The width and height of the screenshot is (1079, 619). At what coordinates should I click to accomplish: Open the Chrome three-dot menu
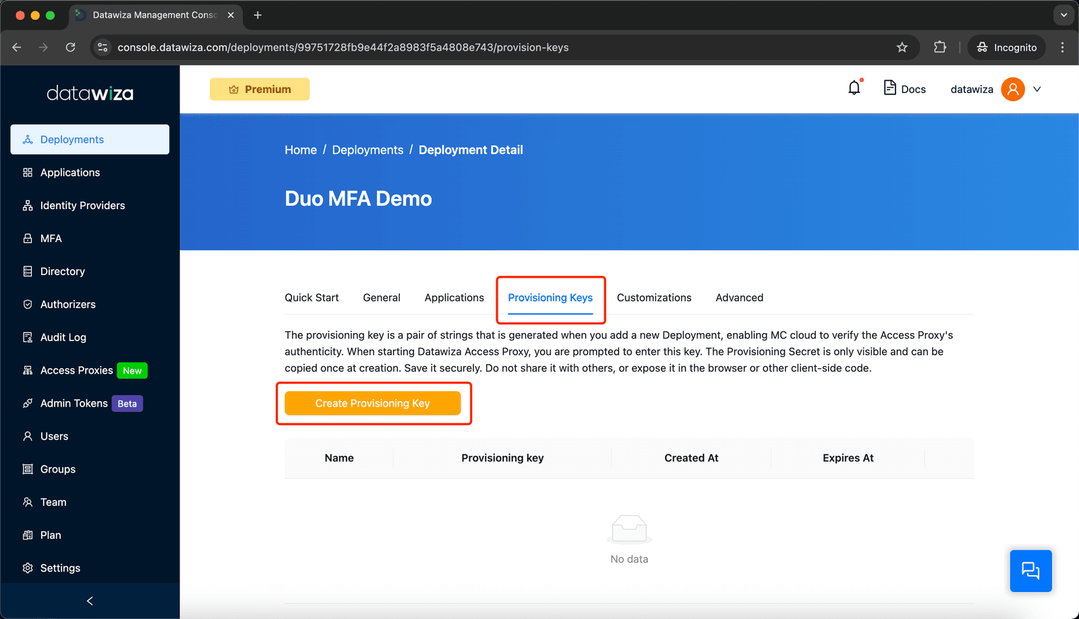tap(1063, 47)
